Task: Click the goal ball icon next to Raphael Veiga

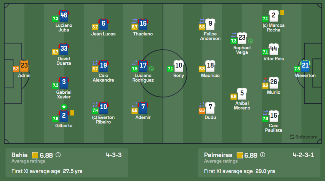Action: [250, 41]
